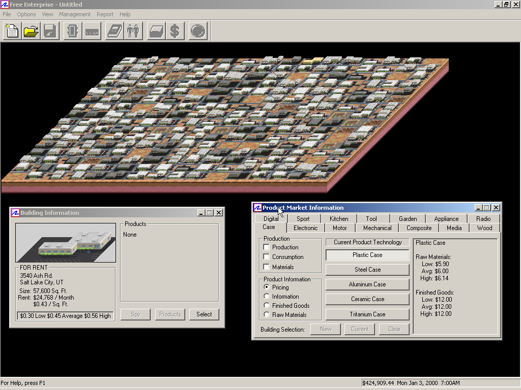
Task: Switch to the Tool tab
Action: tap(371, 218)
